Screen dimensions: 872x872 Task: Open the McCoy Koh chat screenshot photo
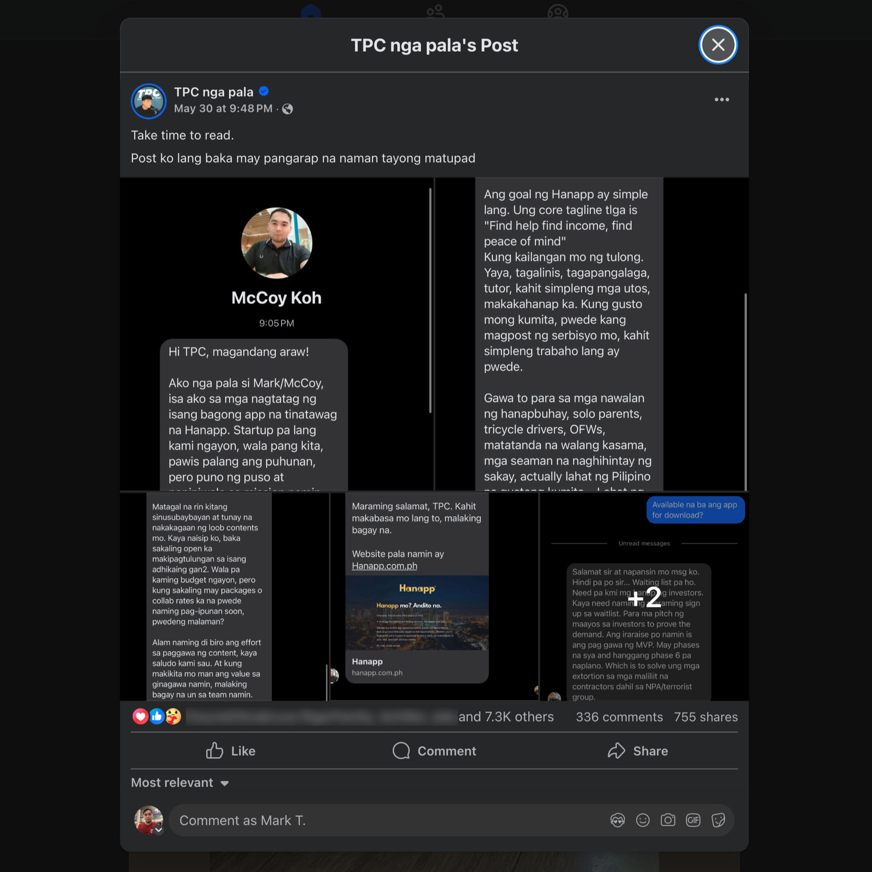pyautogui.click(x=276, y=334)
